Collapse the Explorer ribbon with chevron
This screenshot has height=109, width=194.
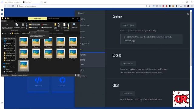[x=77, y=21]
